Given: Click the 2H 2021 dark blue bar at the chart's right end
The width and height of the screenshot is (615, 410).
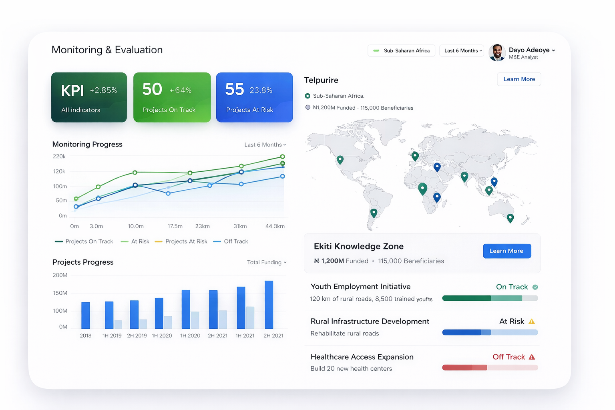Looking at the screenshot, I should 269,305.
